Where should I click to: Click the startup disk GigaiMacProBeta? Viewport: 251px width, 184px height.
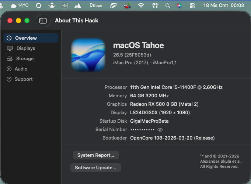click(149, 121)
